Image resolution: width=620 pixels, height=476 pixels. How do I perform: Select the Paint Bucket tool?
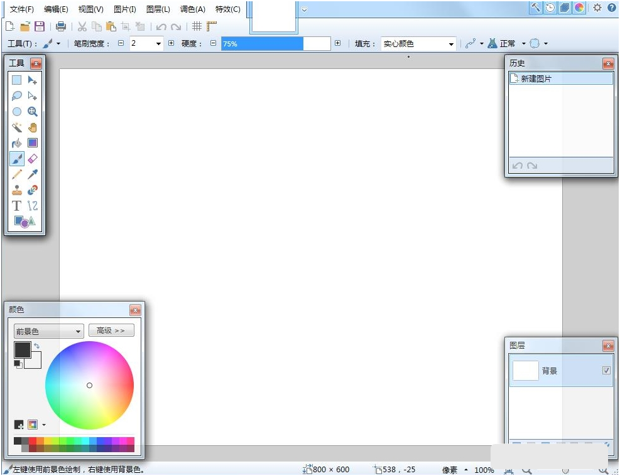[x=16, y=142]
